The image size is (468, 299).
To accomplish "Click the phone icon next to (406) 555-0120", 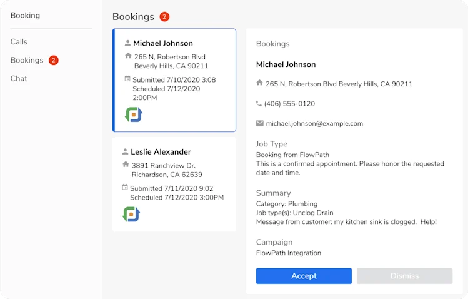I will (259, 104).
